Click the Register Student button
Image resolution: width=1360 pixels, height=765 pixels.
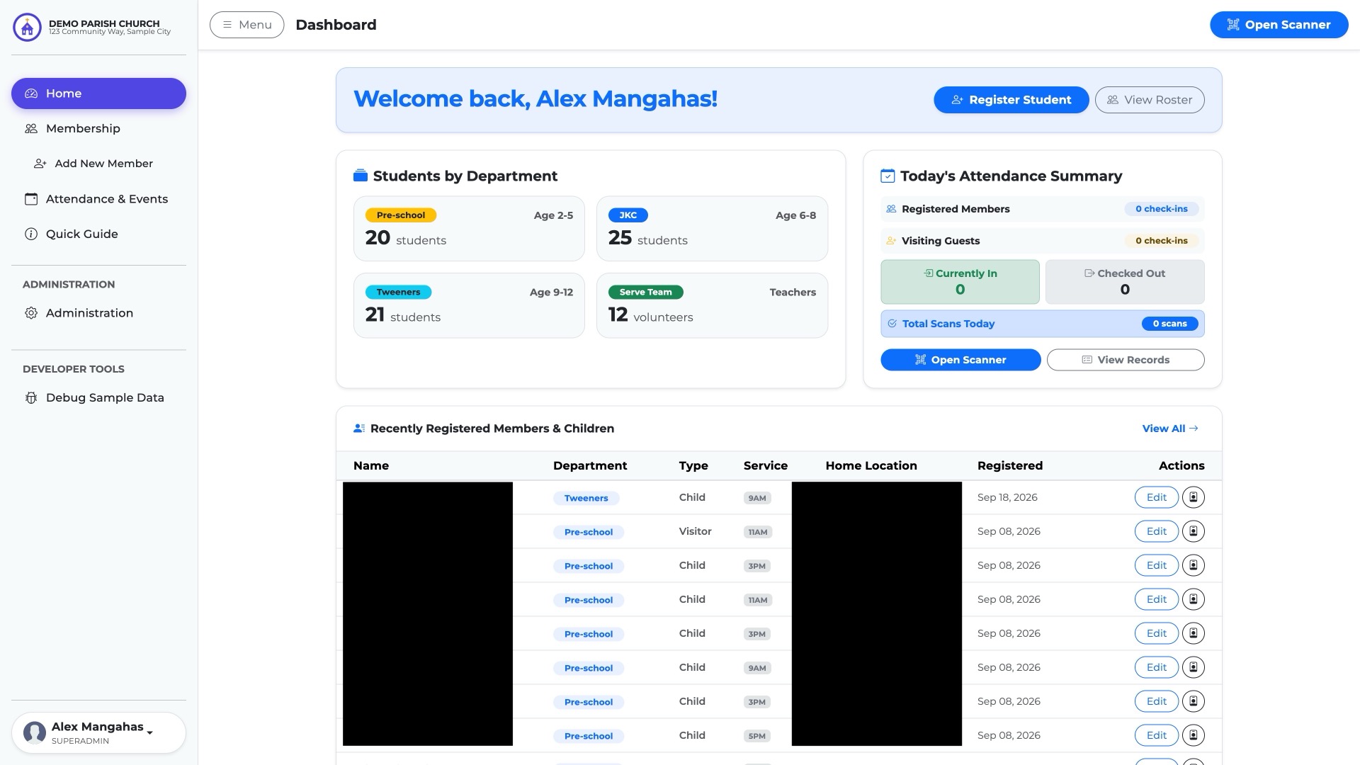click(1011, 100)
